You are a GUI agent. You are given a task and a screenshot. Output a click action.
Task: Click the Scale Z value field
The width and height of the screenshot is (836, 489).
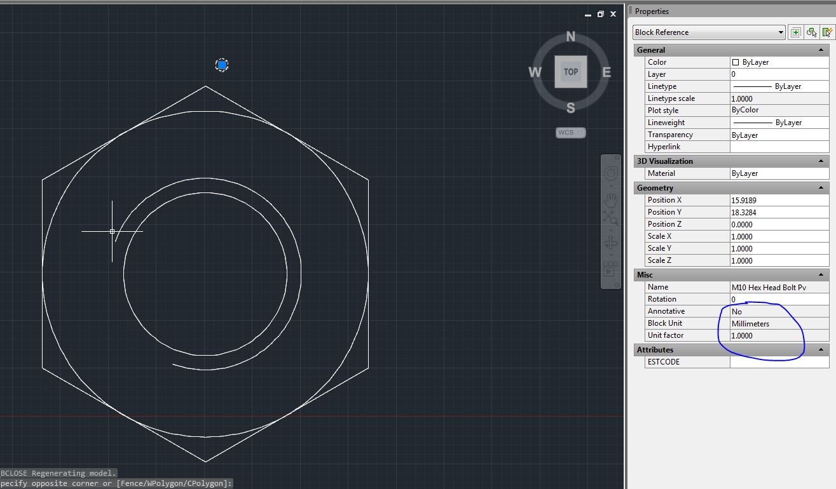tap(779, 260)
